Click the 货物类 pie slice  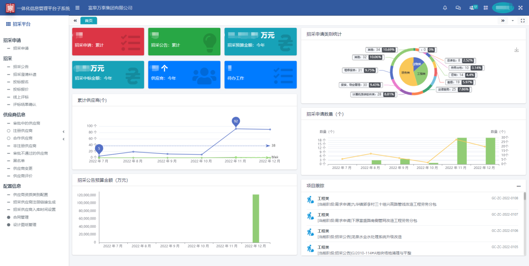click(418, 63)
